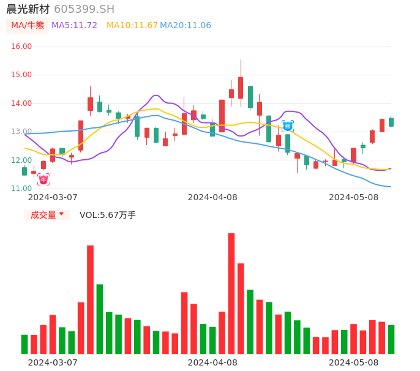The image size is (420, 371).
Task: Click the 16.00 price axis label
Action: [21, 47]
